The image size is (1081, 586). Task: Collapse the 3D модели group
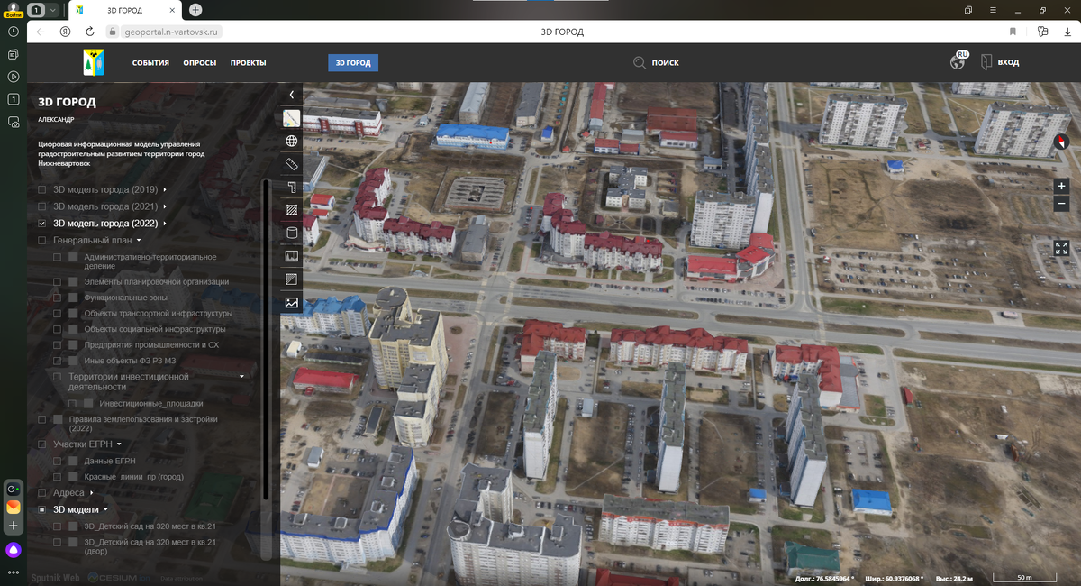pyautogui.click(x=105, y=509)
